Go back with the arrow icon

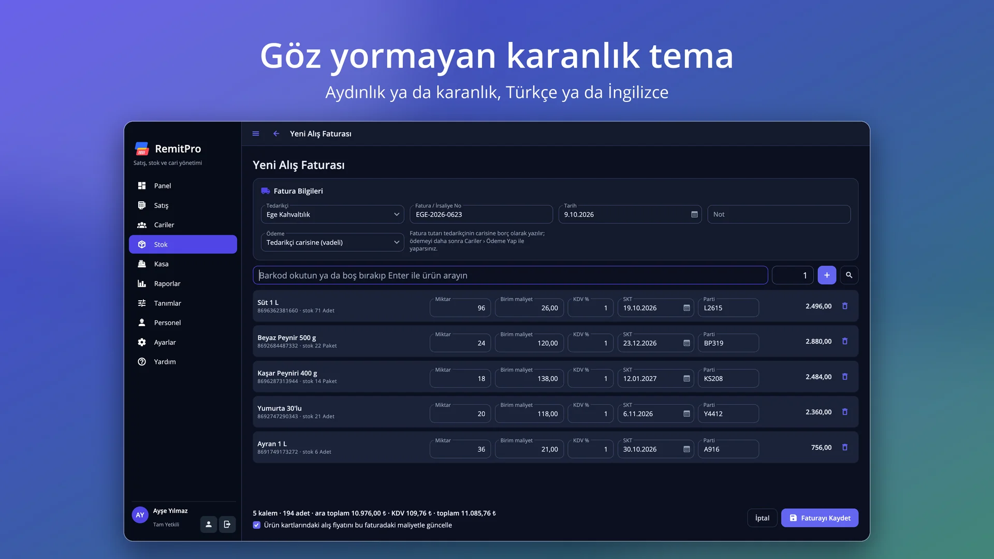click(x=276, y=134)
